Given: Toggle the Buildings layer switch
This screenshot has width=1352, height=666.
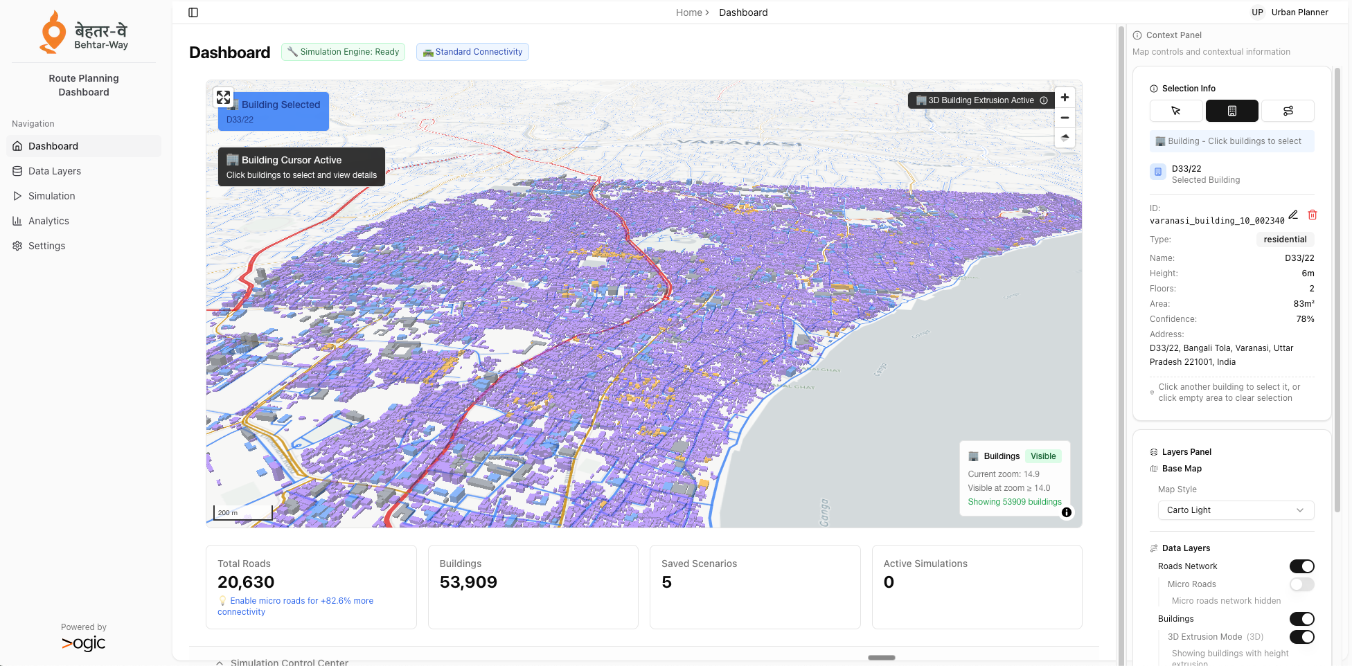Looking at the screenshot, I should [1301, 619].
